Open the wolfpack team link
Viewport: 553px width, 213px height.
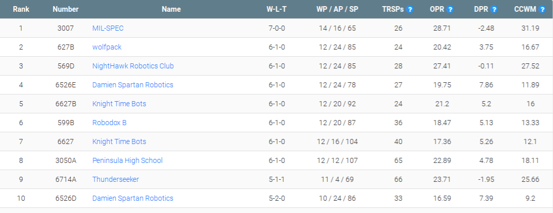(107, 47)
